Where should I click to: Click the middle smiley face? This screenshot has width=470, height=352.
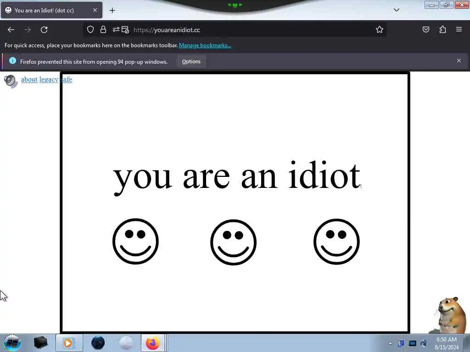[x=233, y=242]
